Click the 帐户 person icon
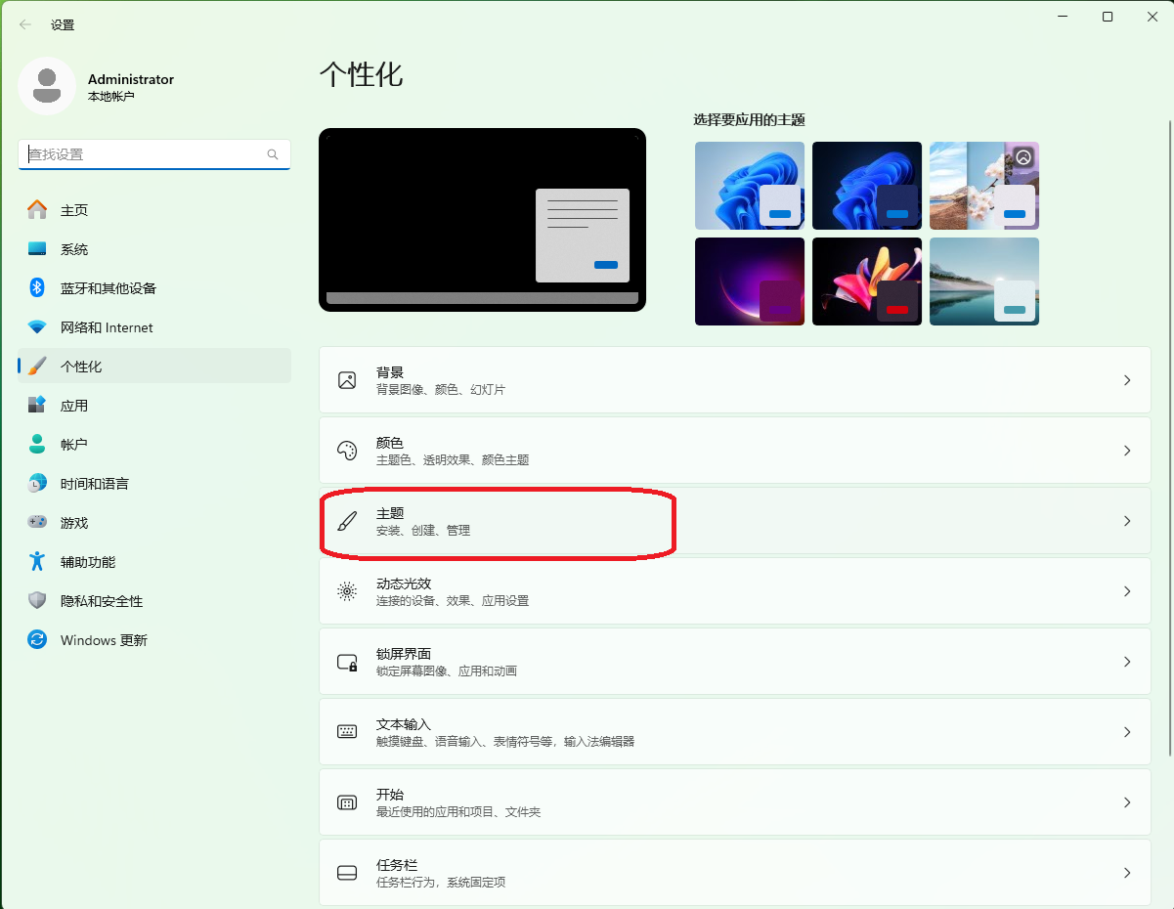 (37, 445)
